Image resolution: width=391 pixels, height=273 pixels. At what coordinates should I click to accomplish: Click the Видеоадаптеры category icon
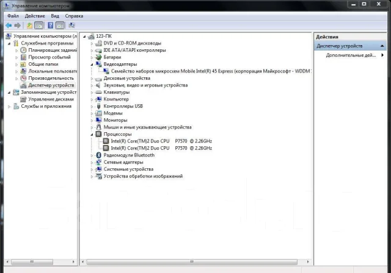coord(99,64)
